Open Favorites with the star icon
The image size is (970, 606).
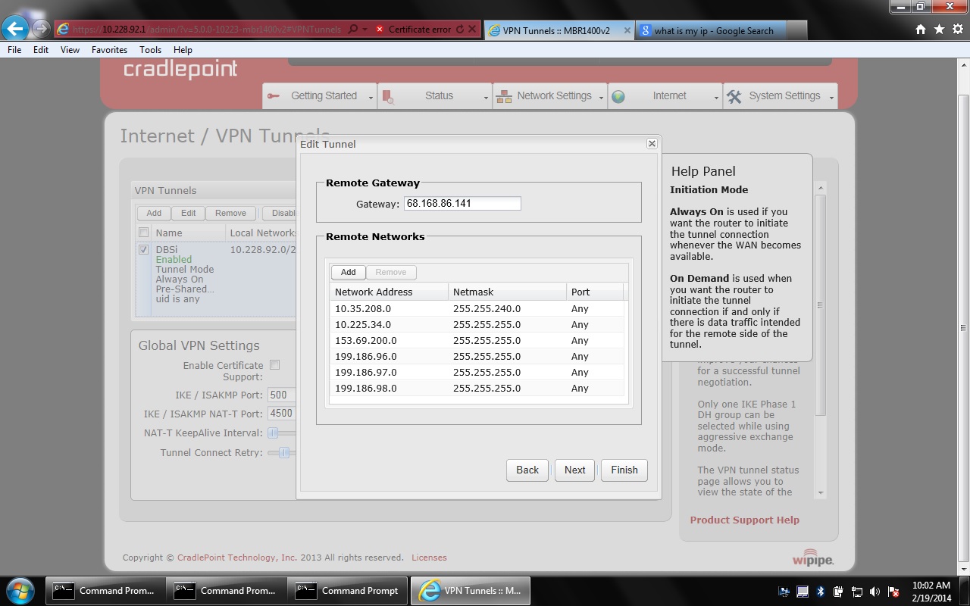pos(939,30)
